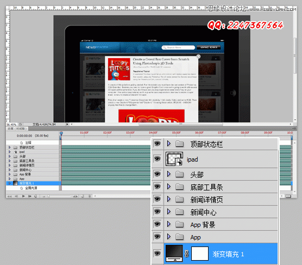Expand the 顶部状态栏 group in layers panel
This screenshot has height=265, width=302.
coord(169,144)
